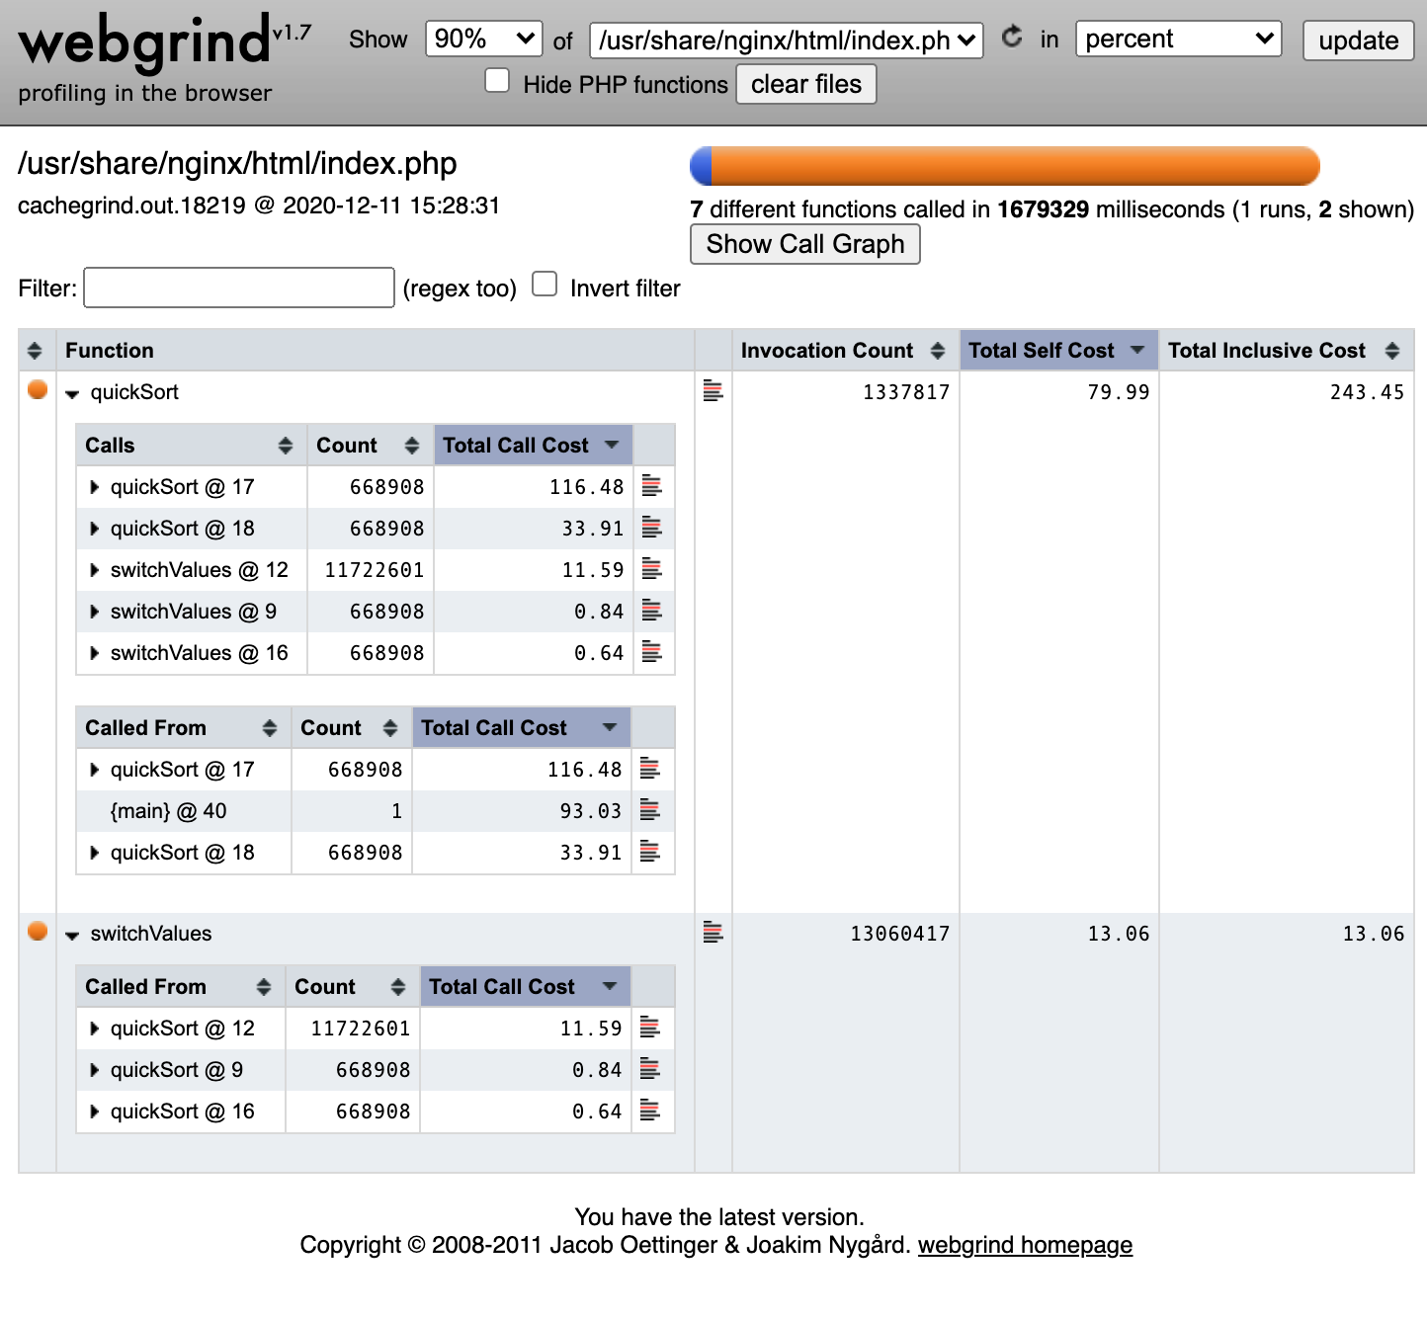The width and height of the screenshot is (1427, 1318).
Task: Open source view icon for switchValues row
Action: click(713, 932)
